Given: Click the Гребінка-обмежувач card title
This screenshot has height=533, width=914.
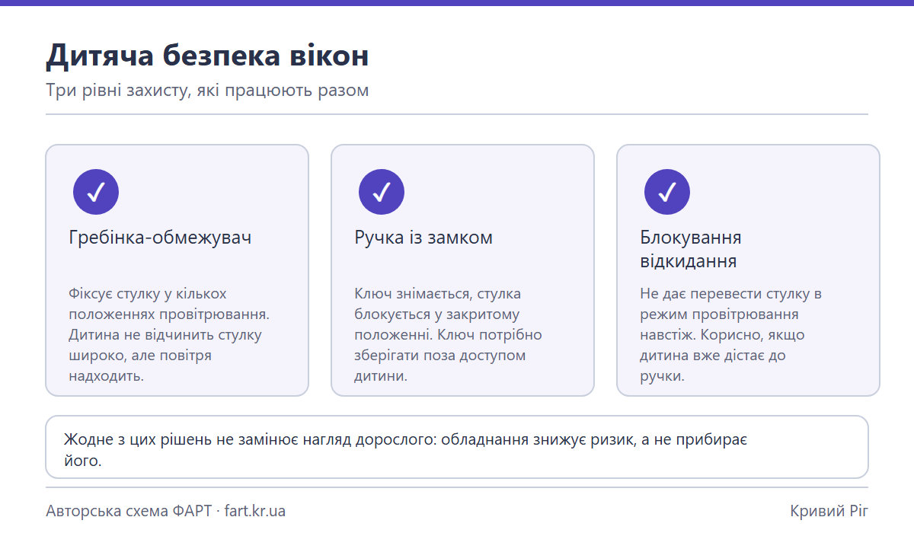Looking at the screenshot, I should (160, 238).
